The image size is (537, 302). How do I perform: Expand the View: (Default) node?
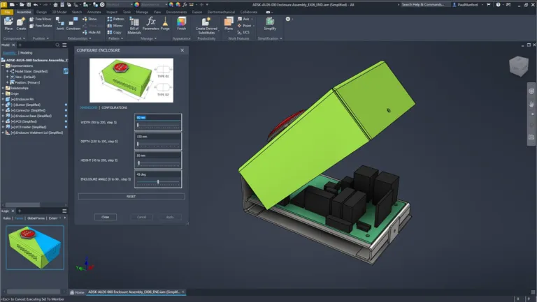point(7,77)
